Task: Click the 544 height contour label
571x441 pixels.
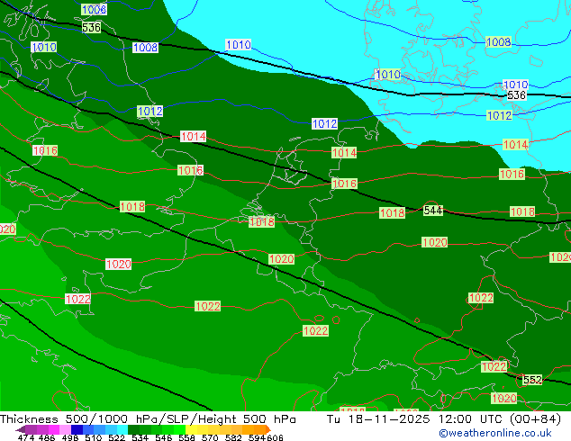Action: (x=433, y=211)
